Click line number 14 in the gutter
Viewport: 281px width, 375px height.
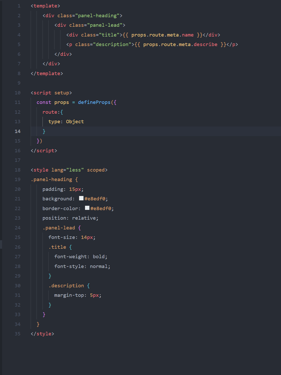[17, 131]
